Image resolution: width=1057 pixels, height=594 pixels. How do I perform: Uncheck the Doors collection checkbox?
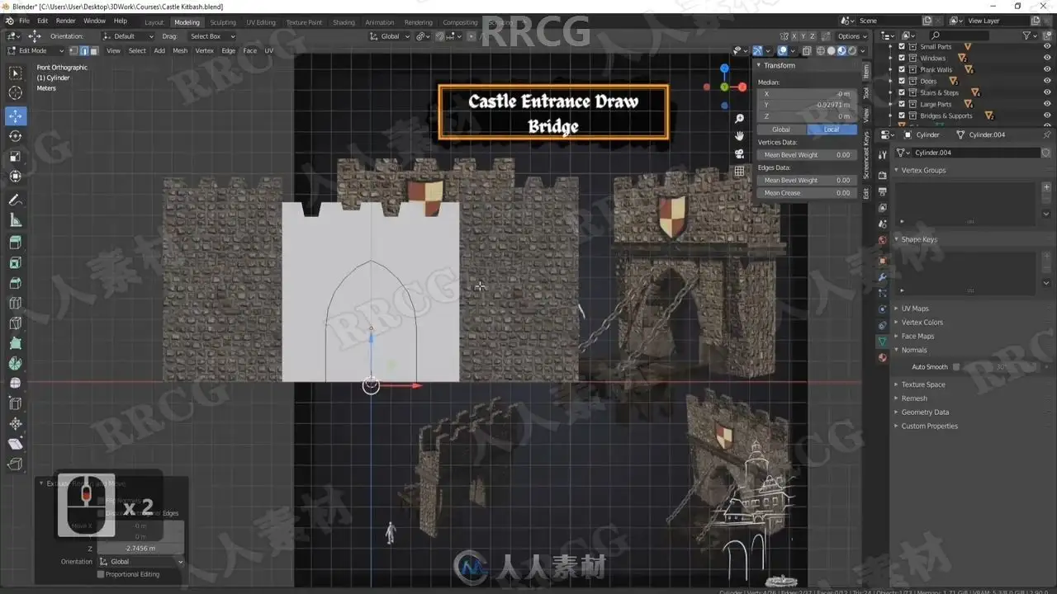click(901, 82)
